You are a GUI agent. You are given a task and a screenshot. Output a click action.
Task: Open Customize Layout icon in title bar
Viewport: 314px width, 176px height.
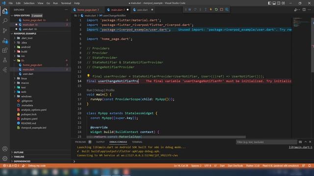tap(283, 3)
